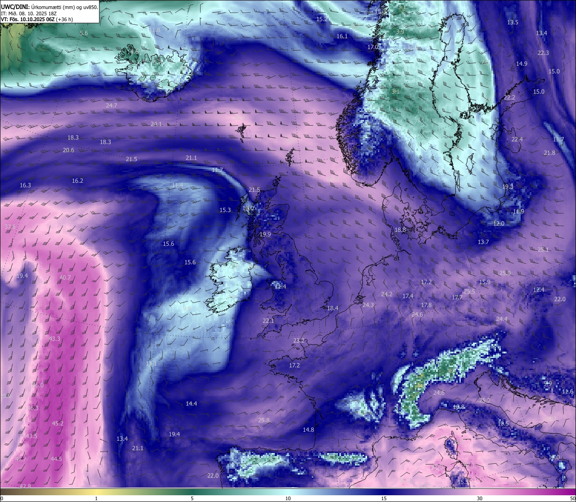Click the 'IT: Mið. 08. 10. 2025 18Z' line
This screenshot has height=502, width=576.
(x=30, y=13)
